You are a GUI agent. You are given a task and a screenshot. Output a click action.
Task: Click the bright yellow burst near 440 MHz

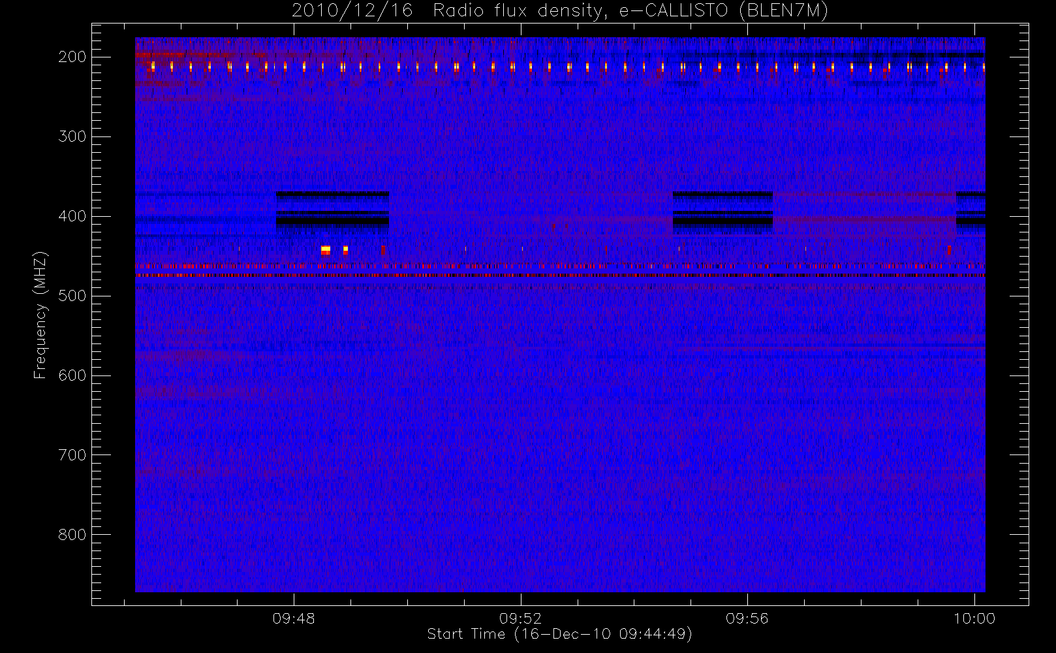tap(326, 250)
